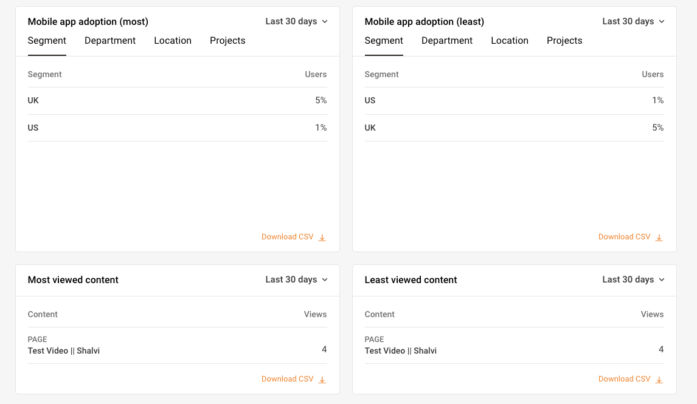Expand the date range filter on Most viewed content

[296, 279]
